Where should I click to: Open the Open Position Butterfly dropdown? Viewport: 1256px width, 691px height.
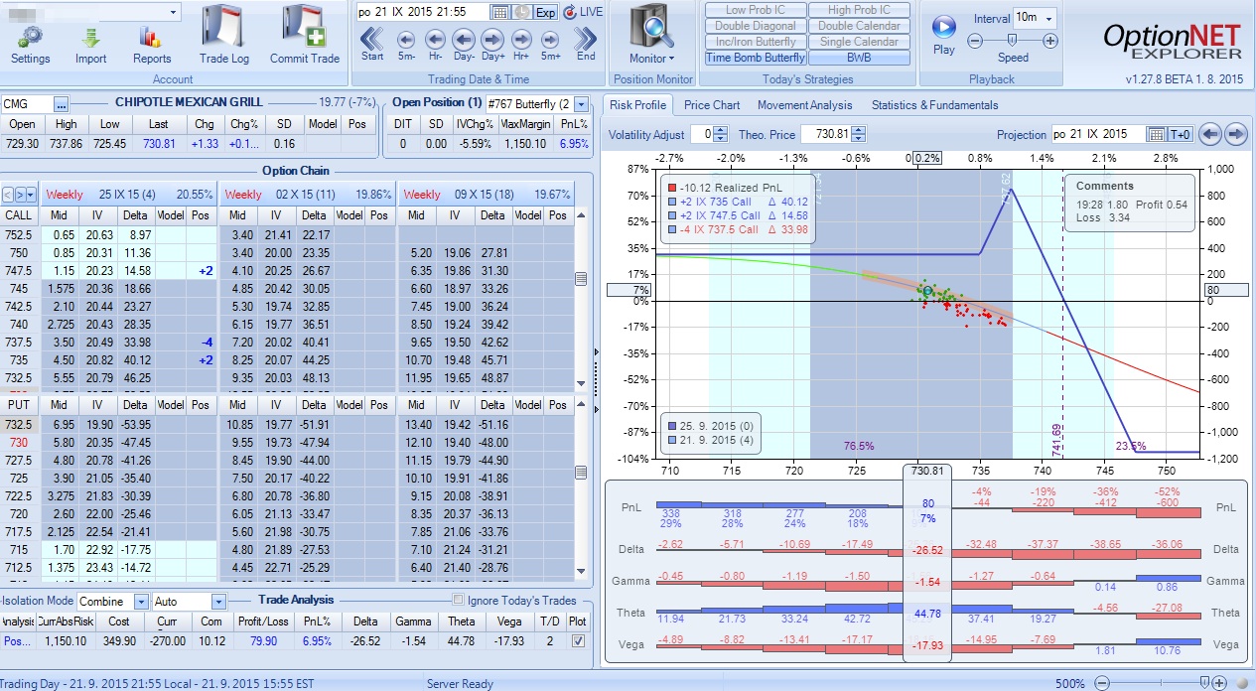(581, 103)
